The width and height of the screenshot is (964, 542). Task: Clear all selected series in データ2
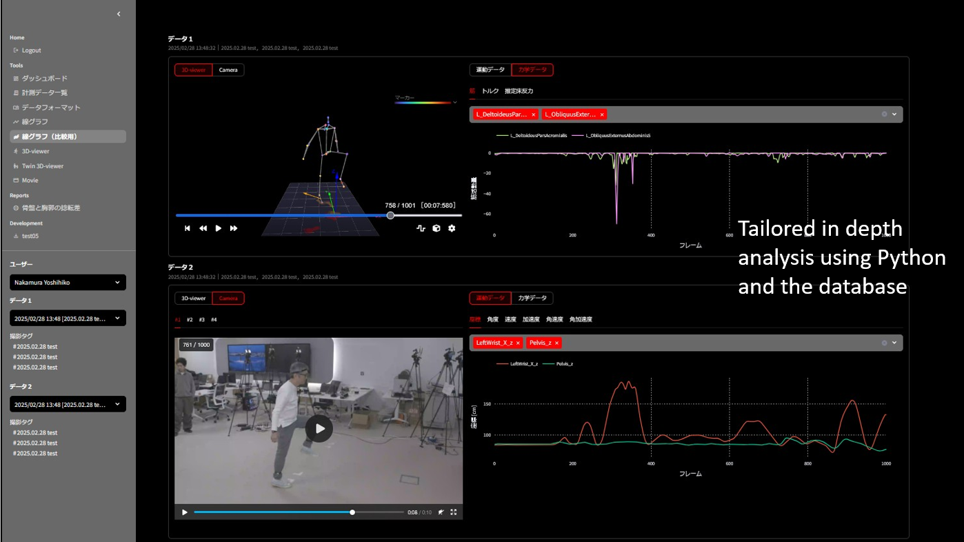tap(885, 343)
